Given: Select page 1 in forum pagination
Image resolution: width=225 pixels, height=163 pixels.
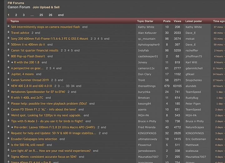Looking at the screenshot, I should tap(8, 15).
